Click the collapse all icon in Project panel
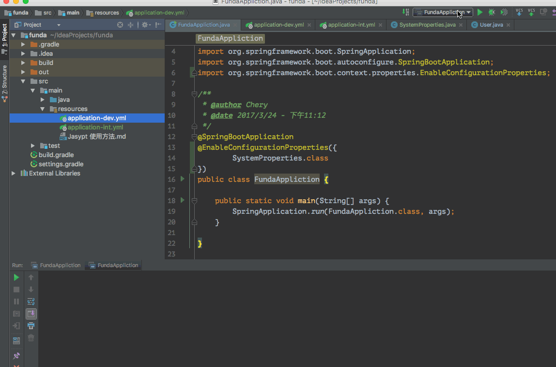 tap(130, 25)
